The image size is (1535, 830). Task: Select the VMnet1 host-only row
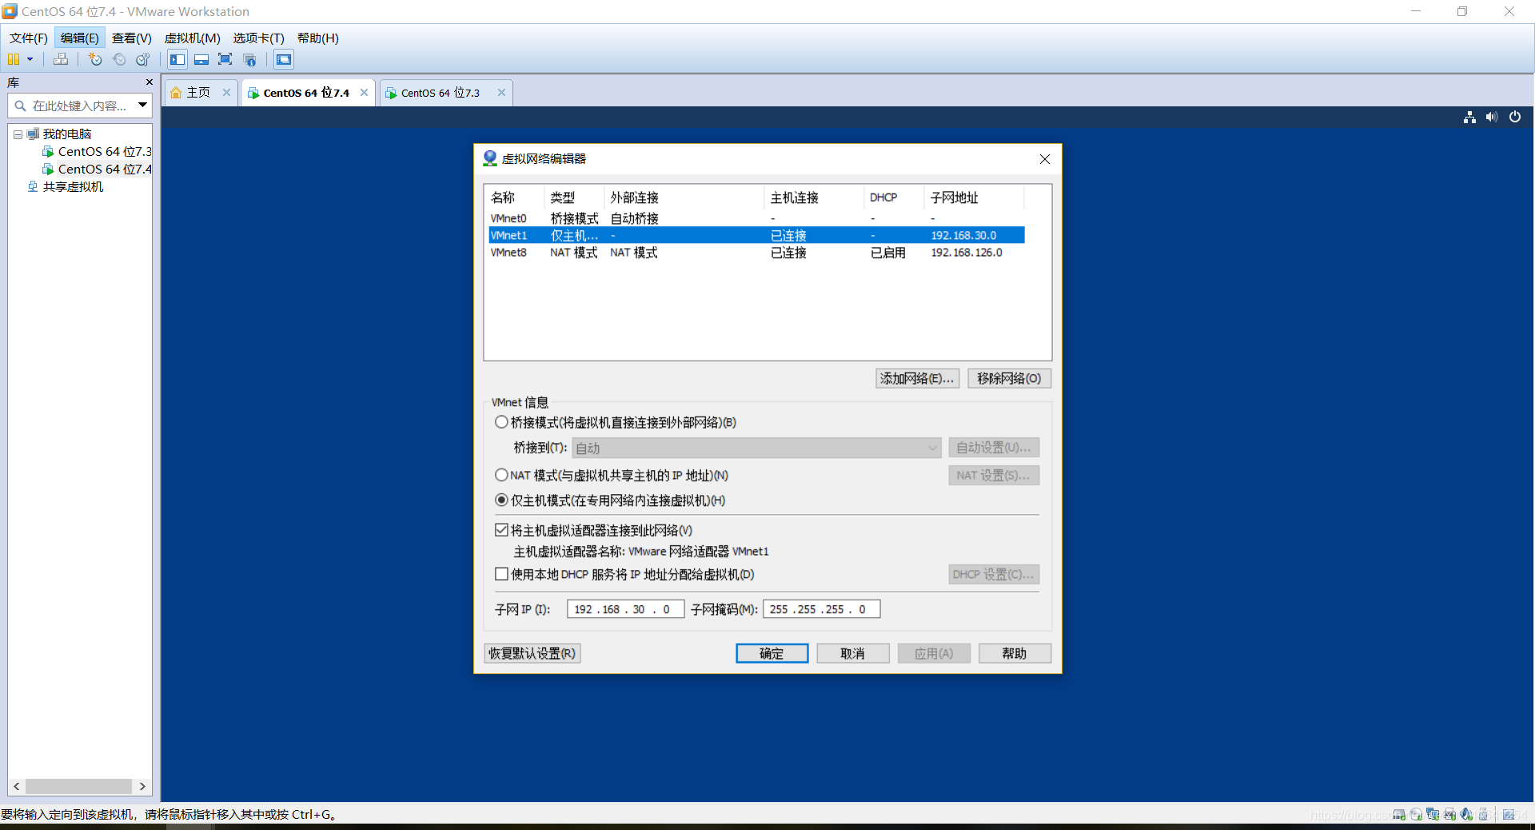click(x=756, y=235)
